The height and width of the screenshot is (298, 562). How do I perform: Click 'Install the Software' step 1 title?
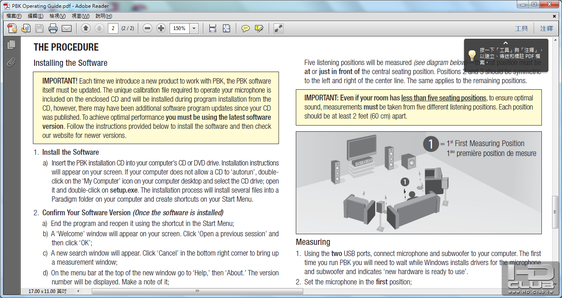pos(71,152)
